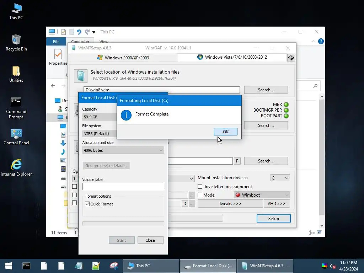This screenshot has width=364, height=273.
Task: Click the speaker muted tray icon
Action: point(333,266)
